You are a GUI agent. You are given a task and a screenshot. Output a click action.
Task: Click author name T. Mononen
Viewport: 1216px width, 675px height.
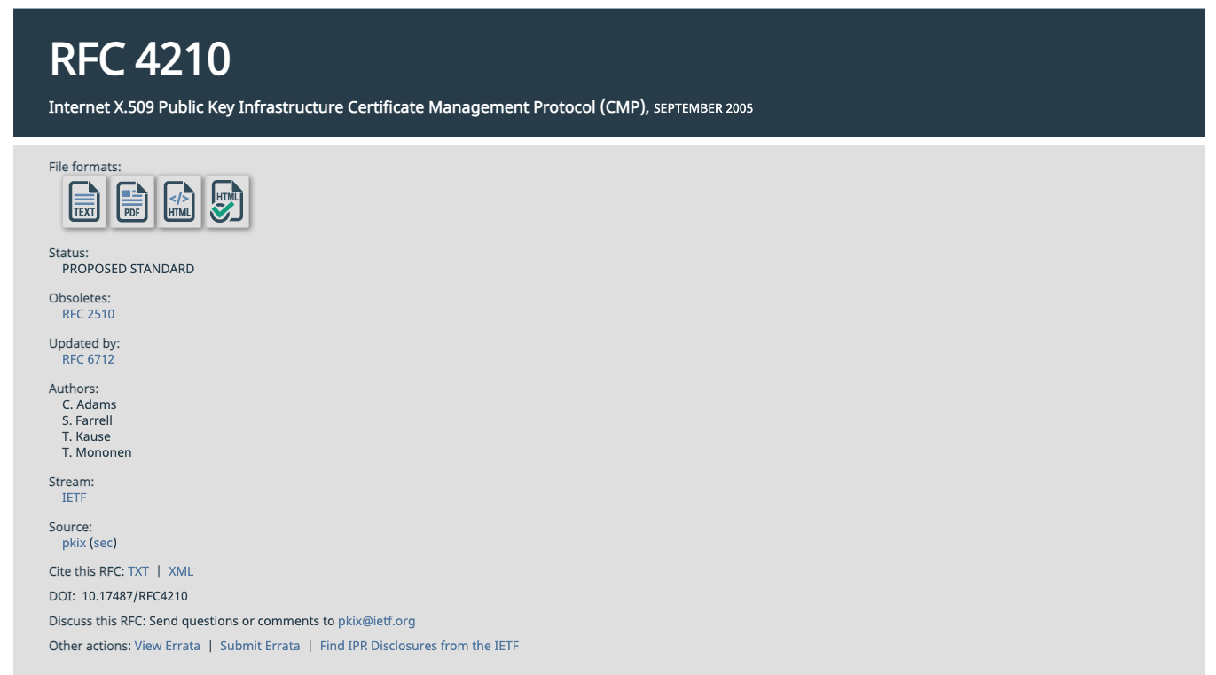[x=97, y=452]
